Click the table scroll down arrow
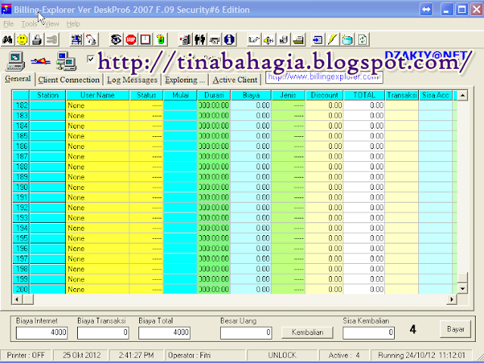The width and height of the screenshot is (484, 363). coord(462,289)
